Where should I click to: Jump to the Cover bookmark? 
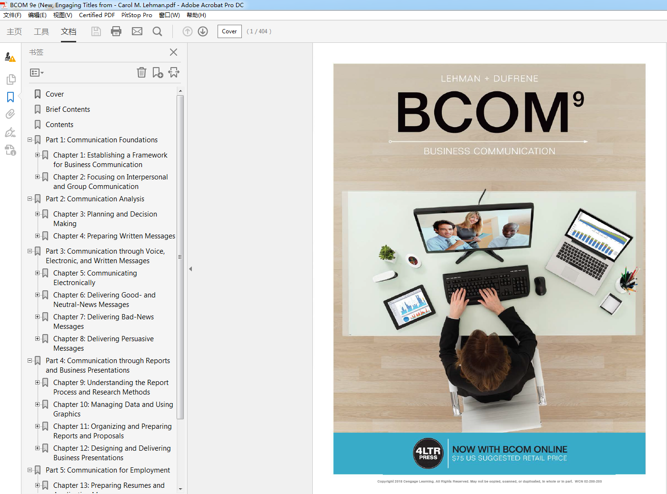coord(55,94)
